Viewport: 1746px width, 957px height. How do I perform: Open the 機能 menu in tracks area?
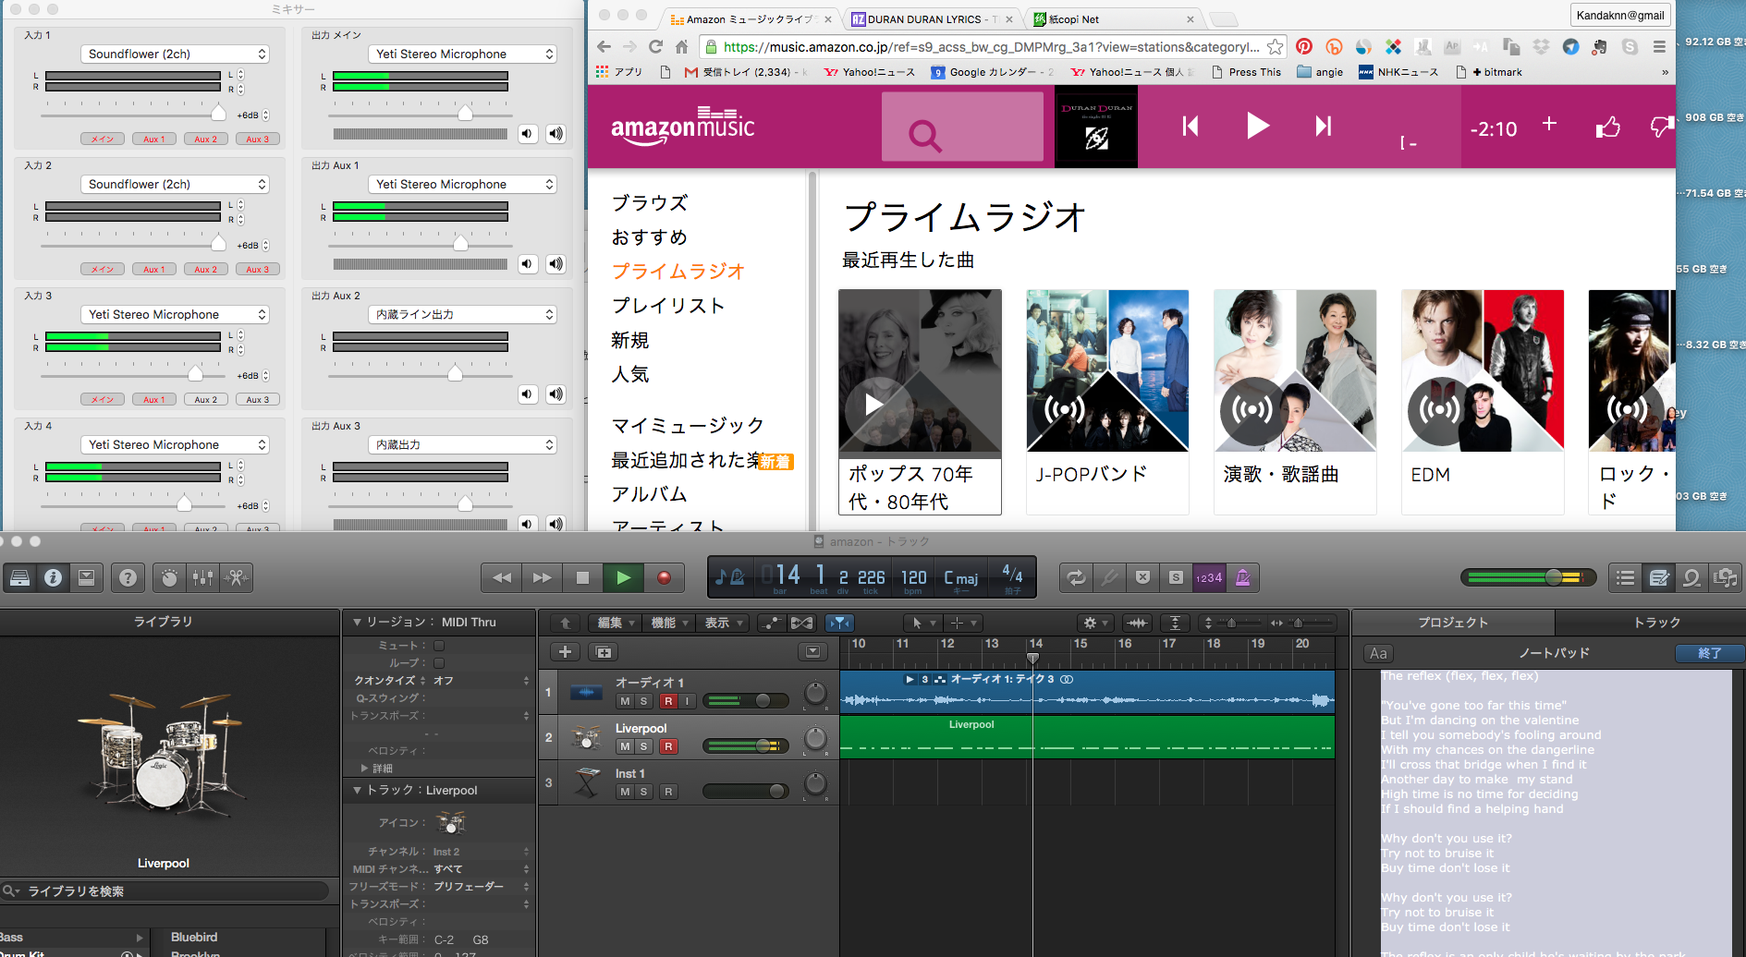(670, 624)
